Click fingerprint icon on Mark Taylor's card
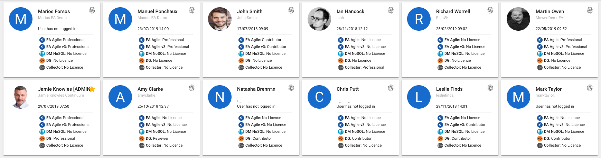Viewport: 601px width, 158px height. click(x=590, y=88)
